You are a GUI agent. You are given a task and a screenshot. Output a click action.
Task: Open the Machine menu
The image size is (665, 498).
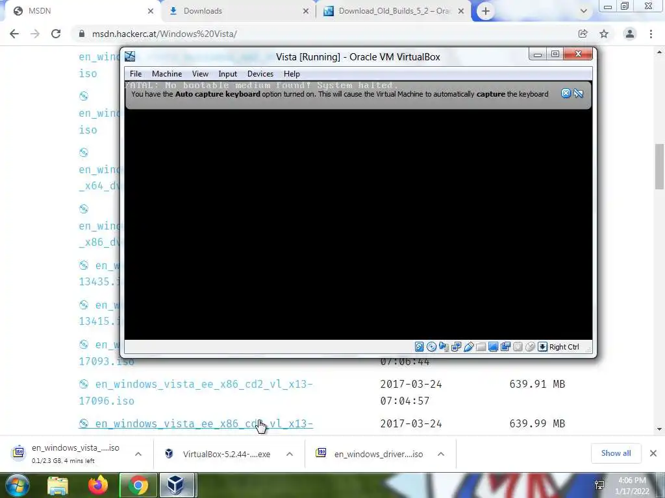[167, 74]
